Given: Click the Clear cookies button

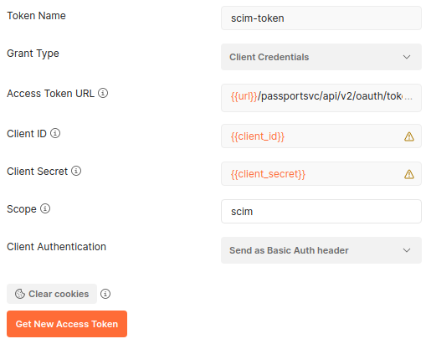Looking at the screenshot, I should point(52,294).
